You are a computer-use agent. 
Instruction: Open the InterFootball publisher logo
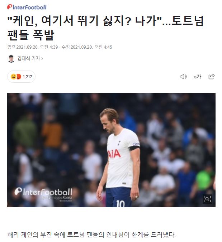click(27, 7)
